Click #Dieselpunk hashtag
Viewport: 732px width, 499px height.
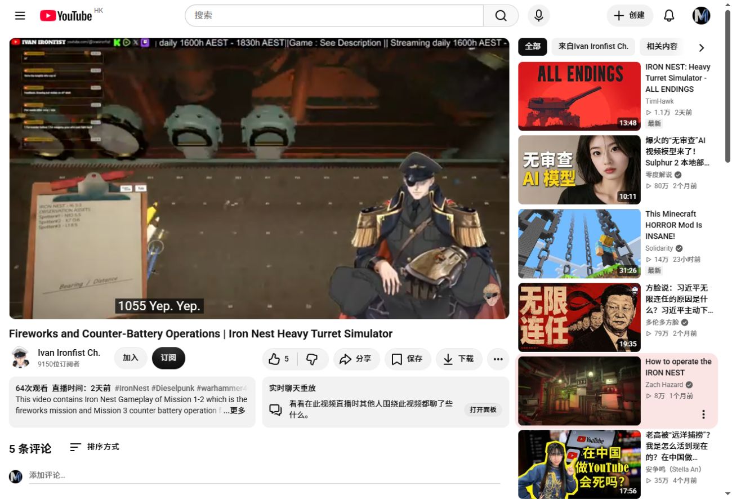pos(173,388)
